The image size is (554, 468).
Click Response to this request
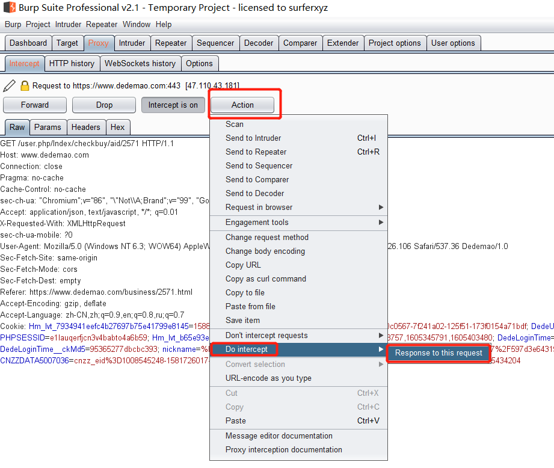(439, 353)
